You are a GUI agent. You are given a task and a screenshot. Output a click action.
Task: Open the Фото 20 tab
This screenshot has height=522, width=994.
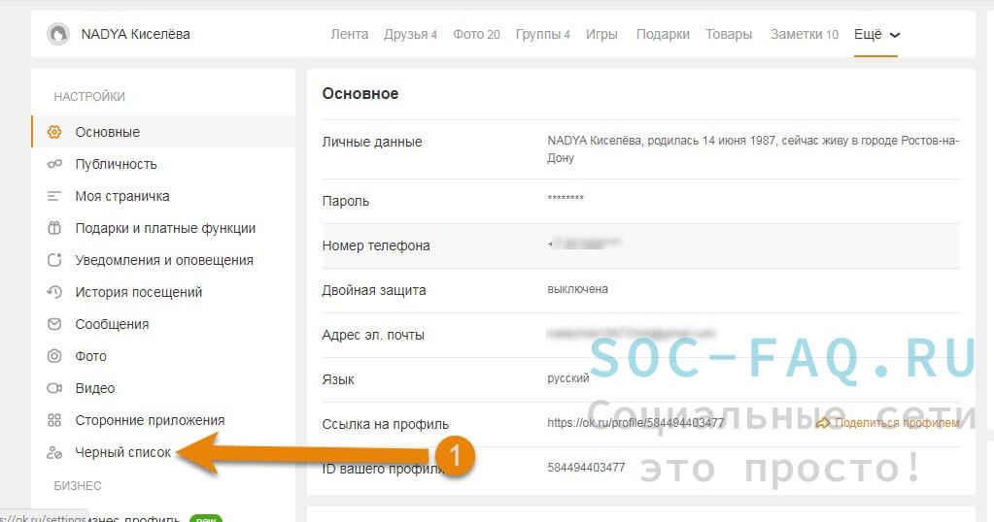476,34
